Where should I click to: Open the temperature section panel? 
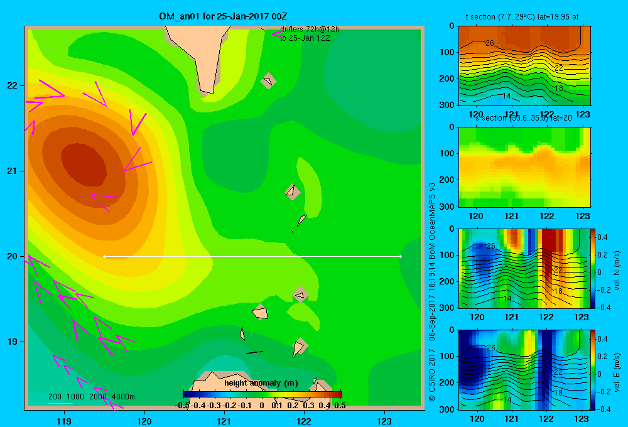point(524,66)
